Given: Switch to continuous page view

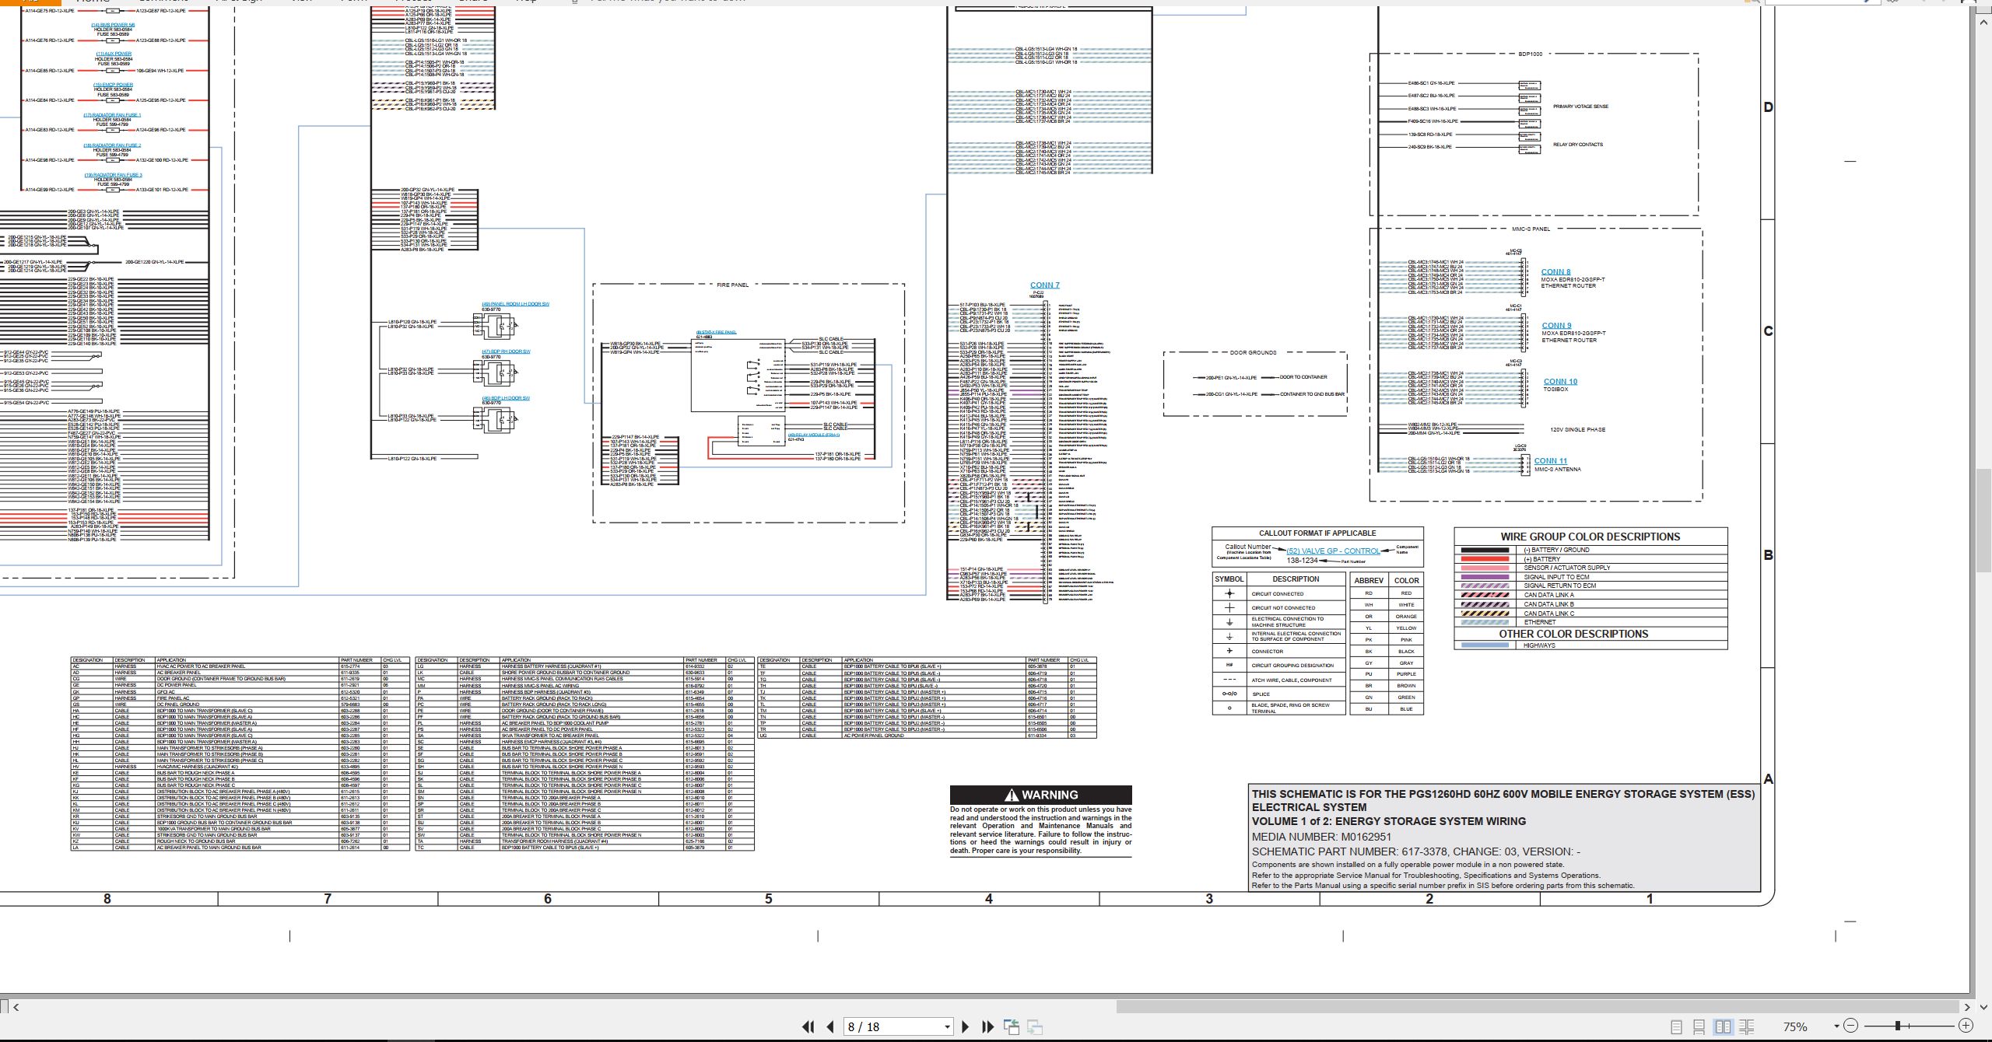Looking at the screenshot, I should tap(1699, 1026).
